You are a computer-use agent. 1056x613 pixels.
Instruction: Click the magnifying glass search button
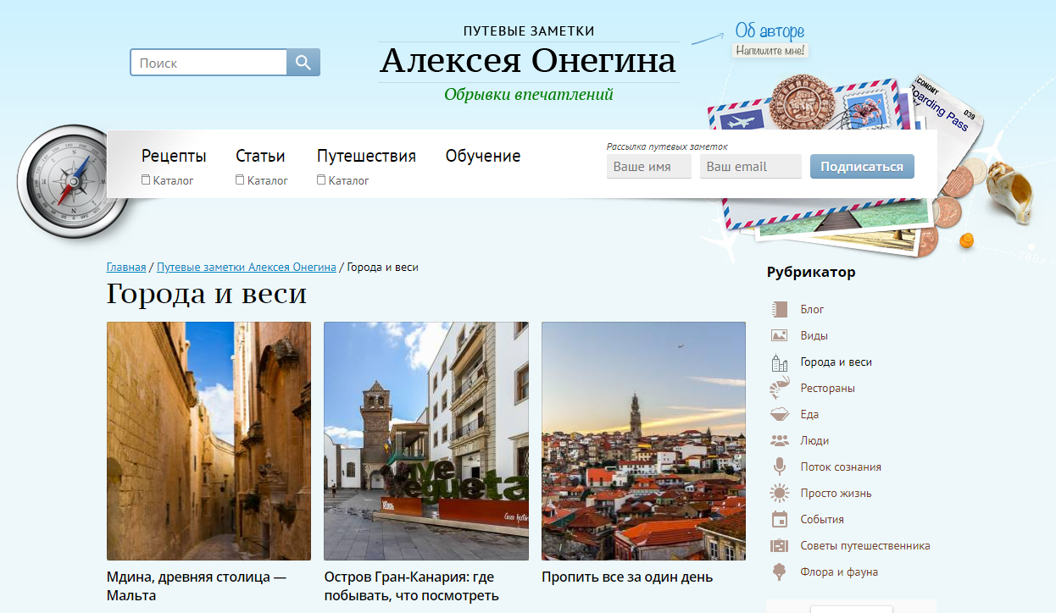click(303, 63)
